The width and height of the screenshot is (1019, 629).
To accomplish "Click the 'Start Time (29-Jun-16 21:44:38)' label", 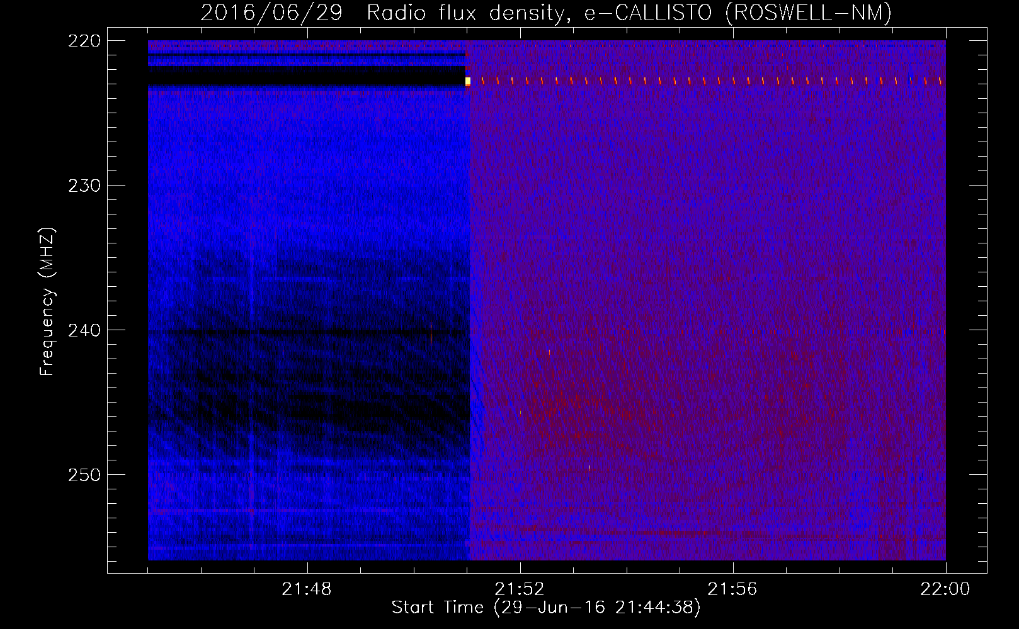I will pos(546,608).
